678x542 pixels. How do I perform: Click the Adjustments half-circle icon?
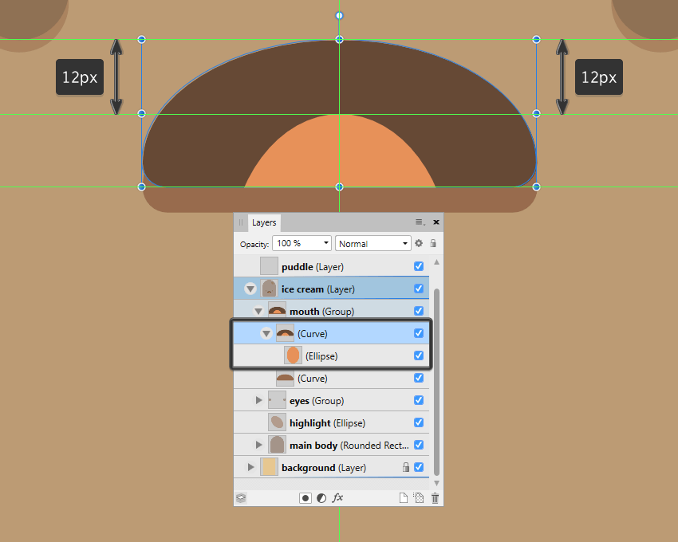pyautogui.click(x=321, y=498)
